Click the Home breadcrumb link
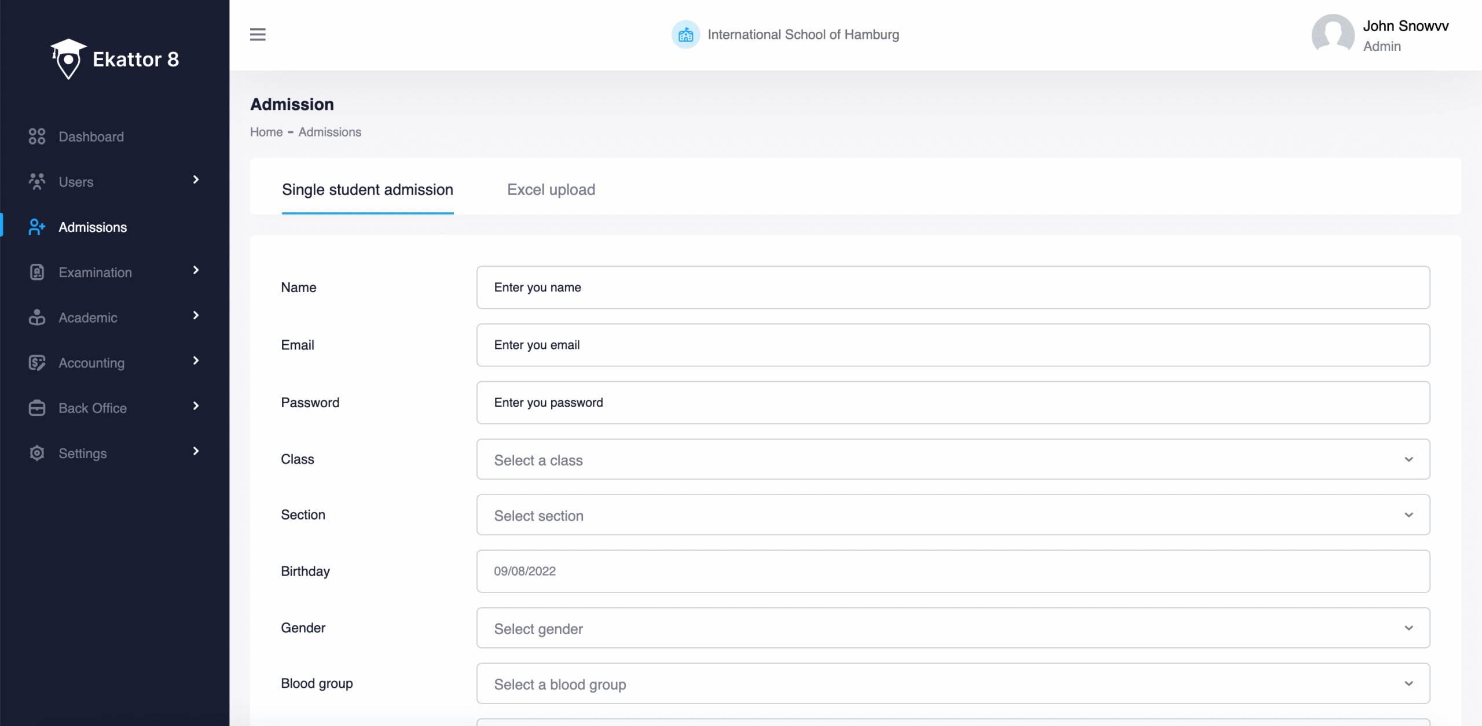1482x726 pixels. 266,132
